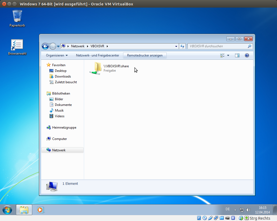The image size is (277, 221).
Task: Launch Windows Media Player from taskbar
Action: (40, 210)
